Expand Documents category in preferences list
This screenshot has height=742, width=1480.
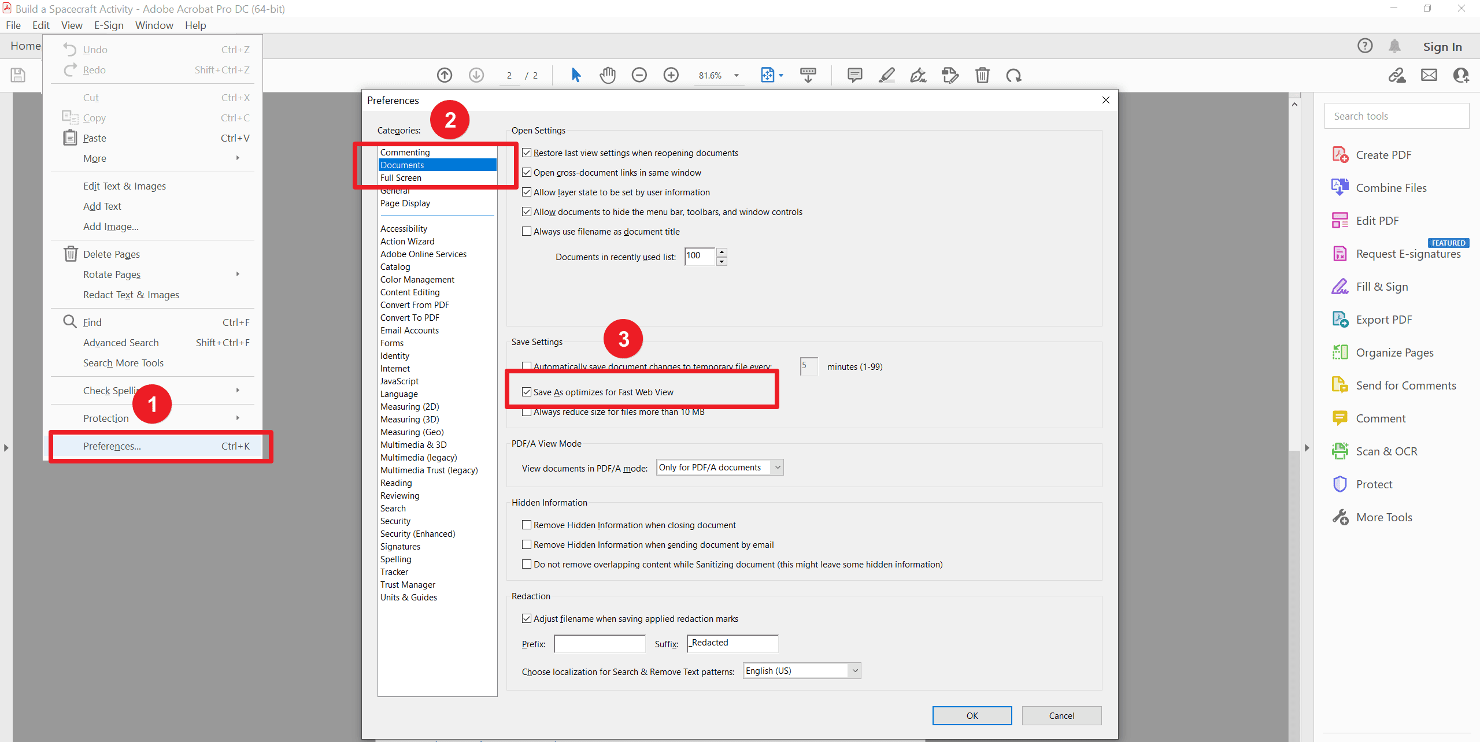(x=435, y=165)
